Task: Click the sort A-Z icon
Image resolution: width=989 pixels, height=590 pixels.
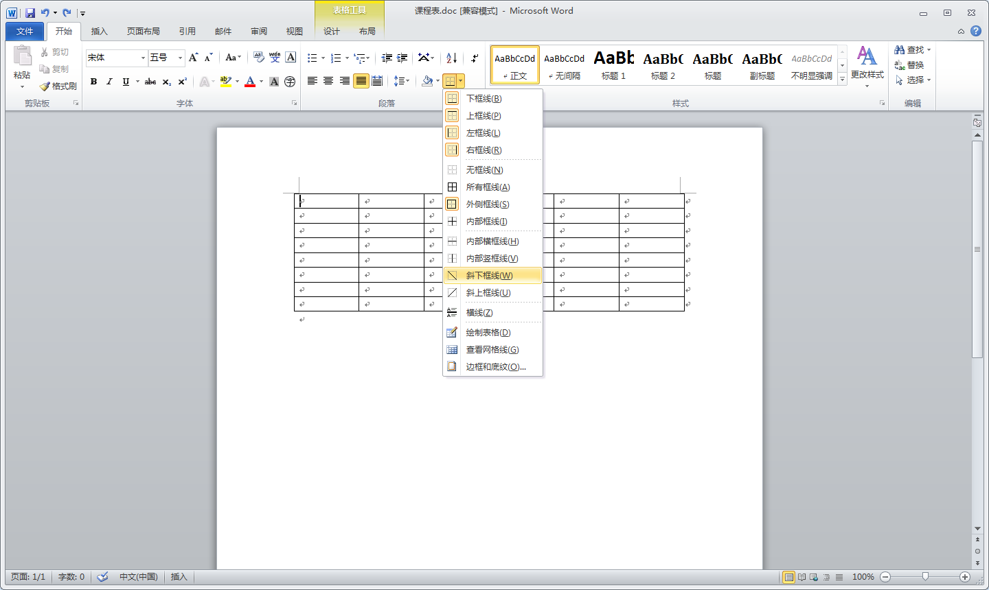Action: (451, 58)
